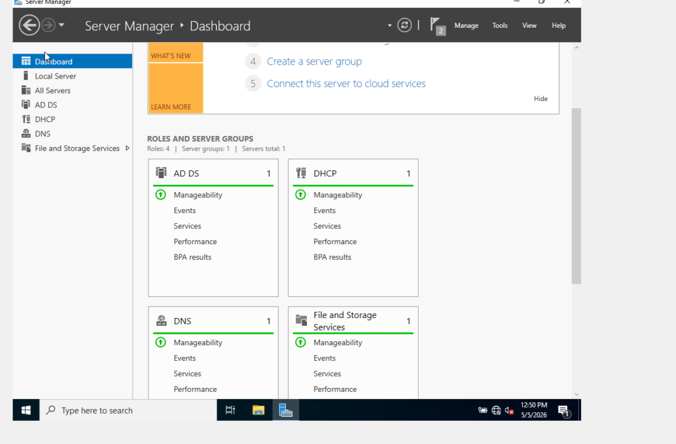Screen dimensions: 676x444
Task: Open the View menu
Action: [x=529, y=26]
